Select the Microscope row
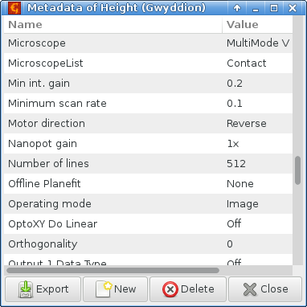This screenshot has width=307, height=307. [x=148, y=43]
